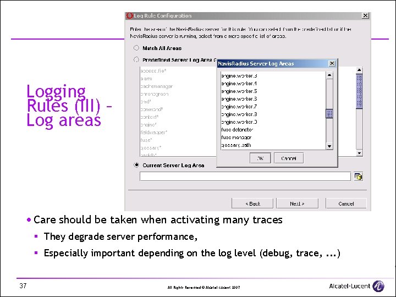Select engine.worker.5 in log areas list
Viewport: 396px width, 297px height.
[x=239, y=91]
